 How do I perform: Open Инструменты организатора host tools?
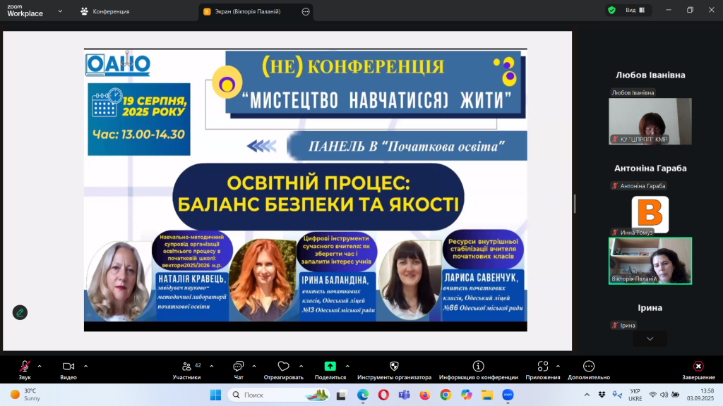tap(394, 367)
